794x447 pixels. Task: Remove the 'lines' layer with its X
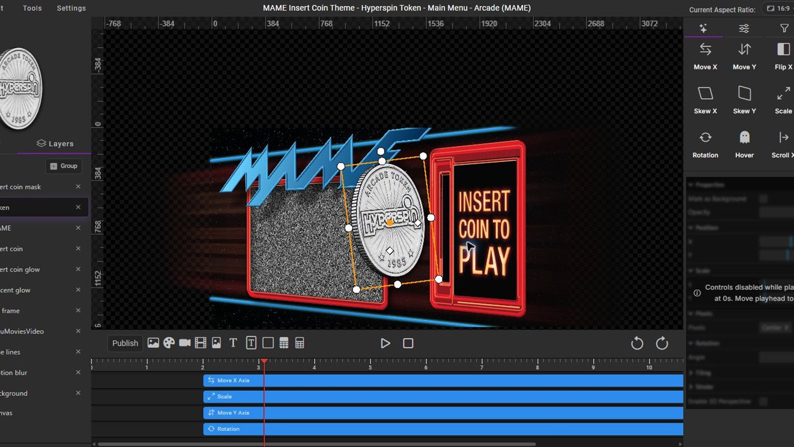coord(78,352)
